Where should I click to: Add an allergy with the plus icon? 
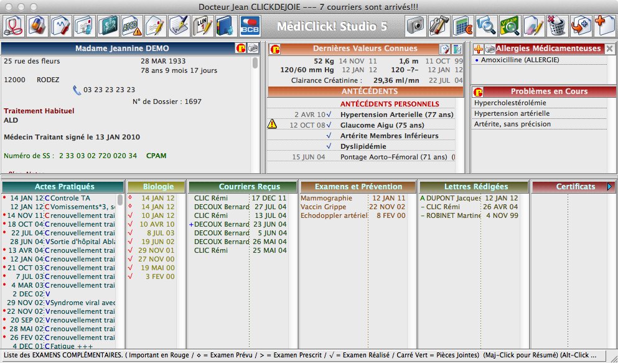pos(479,49)
